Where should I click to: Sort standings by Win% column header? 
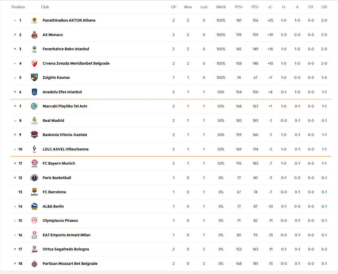[x=221, y=7]
